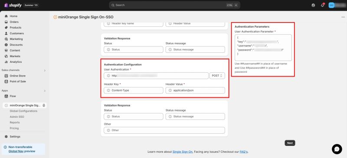Click the Authentication Configuration heading
This screenshot has height=158, width=347.
[123, 64]
